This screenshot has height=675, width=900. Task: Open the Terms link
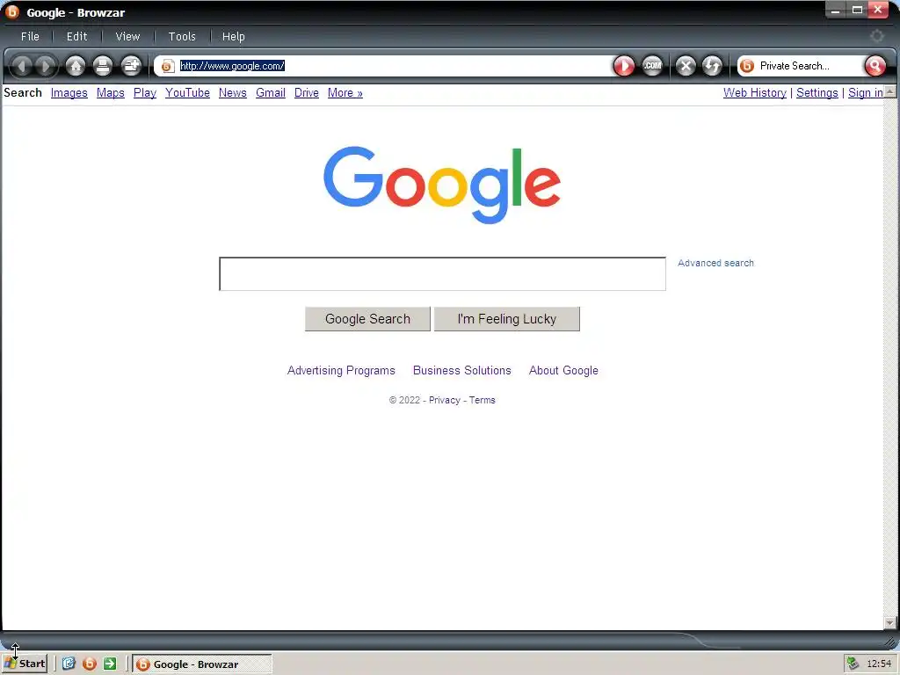pyautogui.click(x=483, y=400)
